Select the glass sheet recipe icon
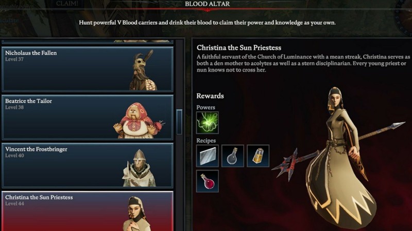Screen dimensions: 412x231 [x=208, y=156]
